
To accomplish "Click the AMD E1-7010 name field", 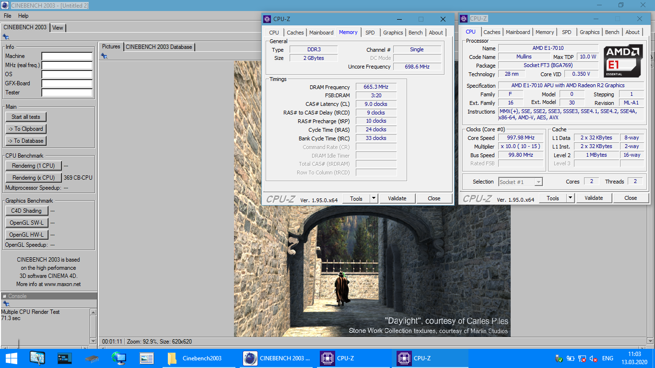I will click(x=548, y=48).
